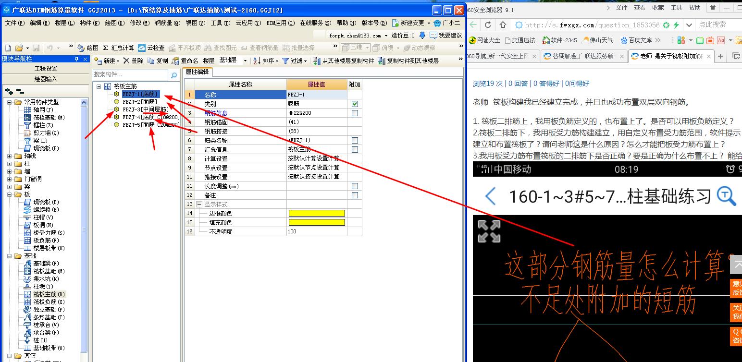Click the 删除 delete component button

pyautogui.click(x=133, y=61)
